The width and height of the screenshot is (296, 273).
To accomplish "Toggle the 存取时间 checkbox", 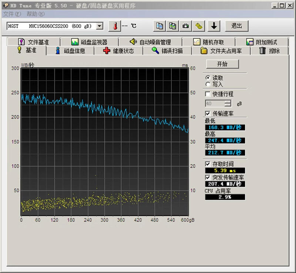I will tap(208, 164).
